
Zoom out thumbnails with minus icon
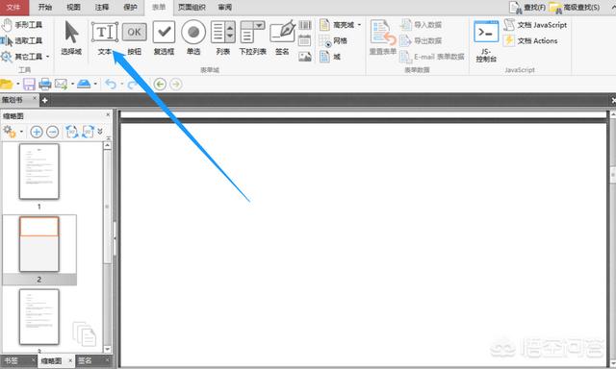pyautogui.click(x=53, y=132)
